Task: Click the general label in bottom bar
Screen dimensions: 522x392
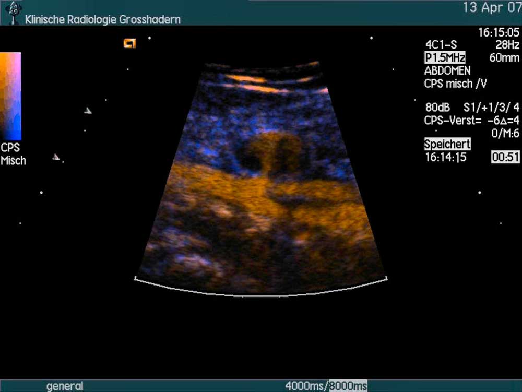Action: coord(65,386)
